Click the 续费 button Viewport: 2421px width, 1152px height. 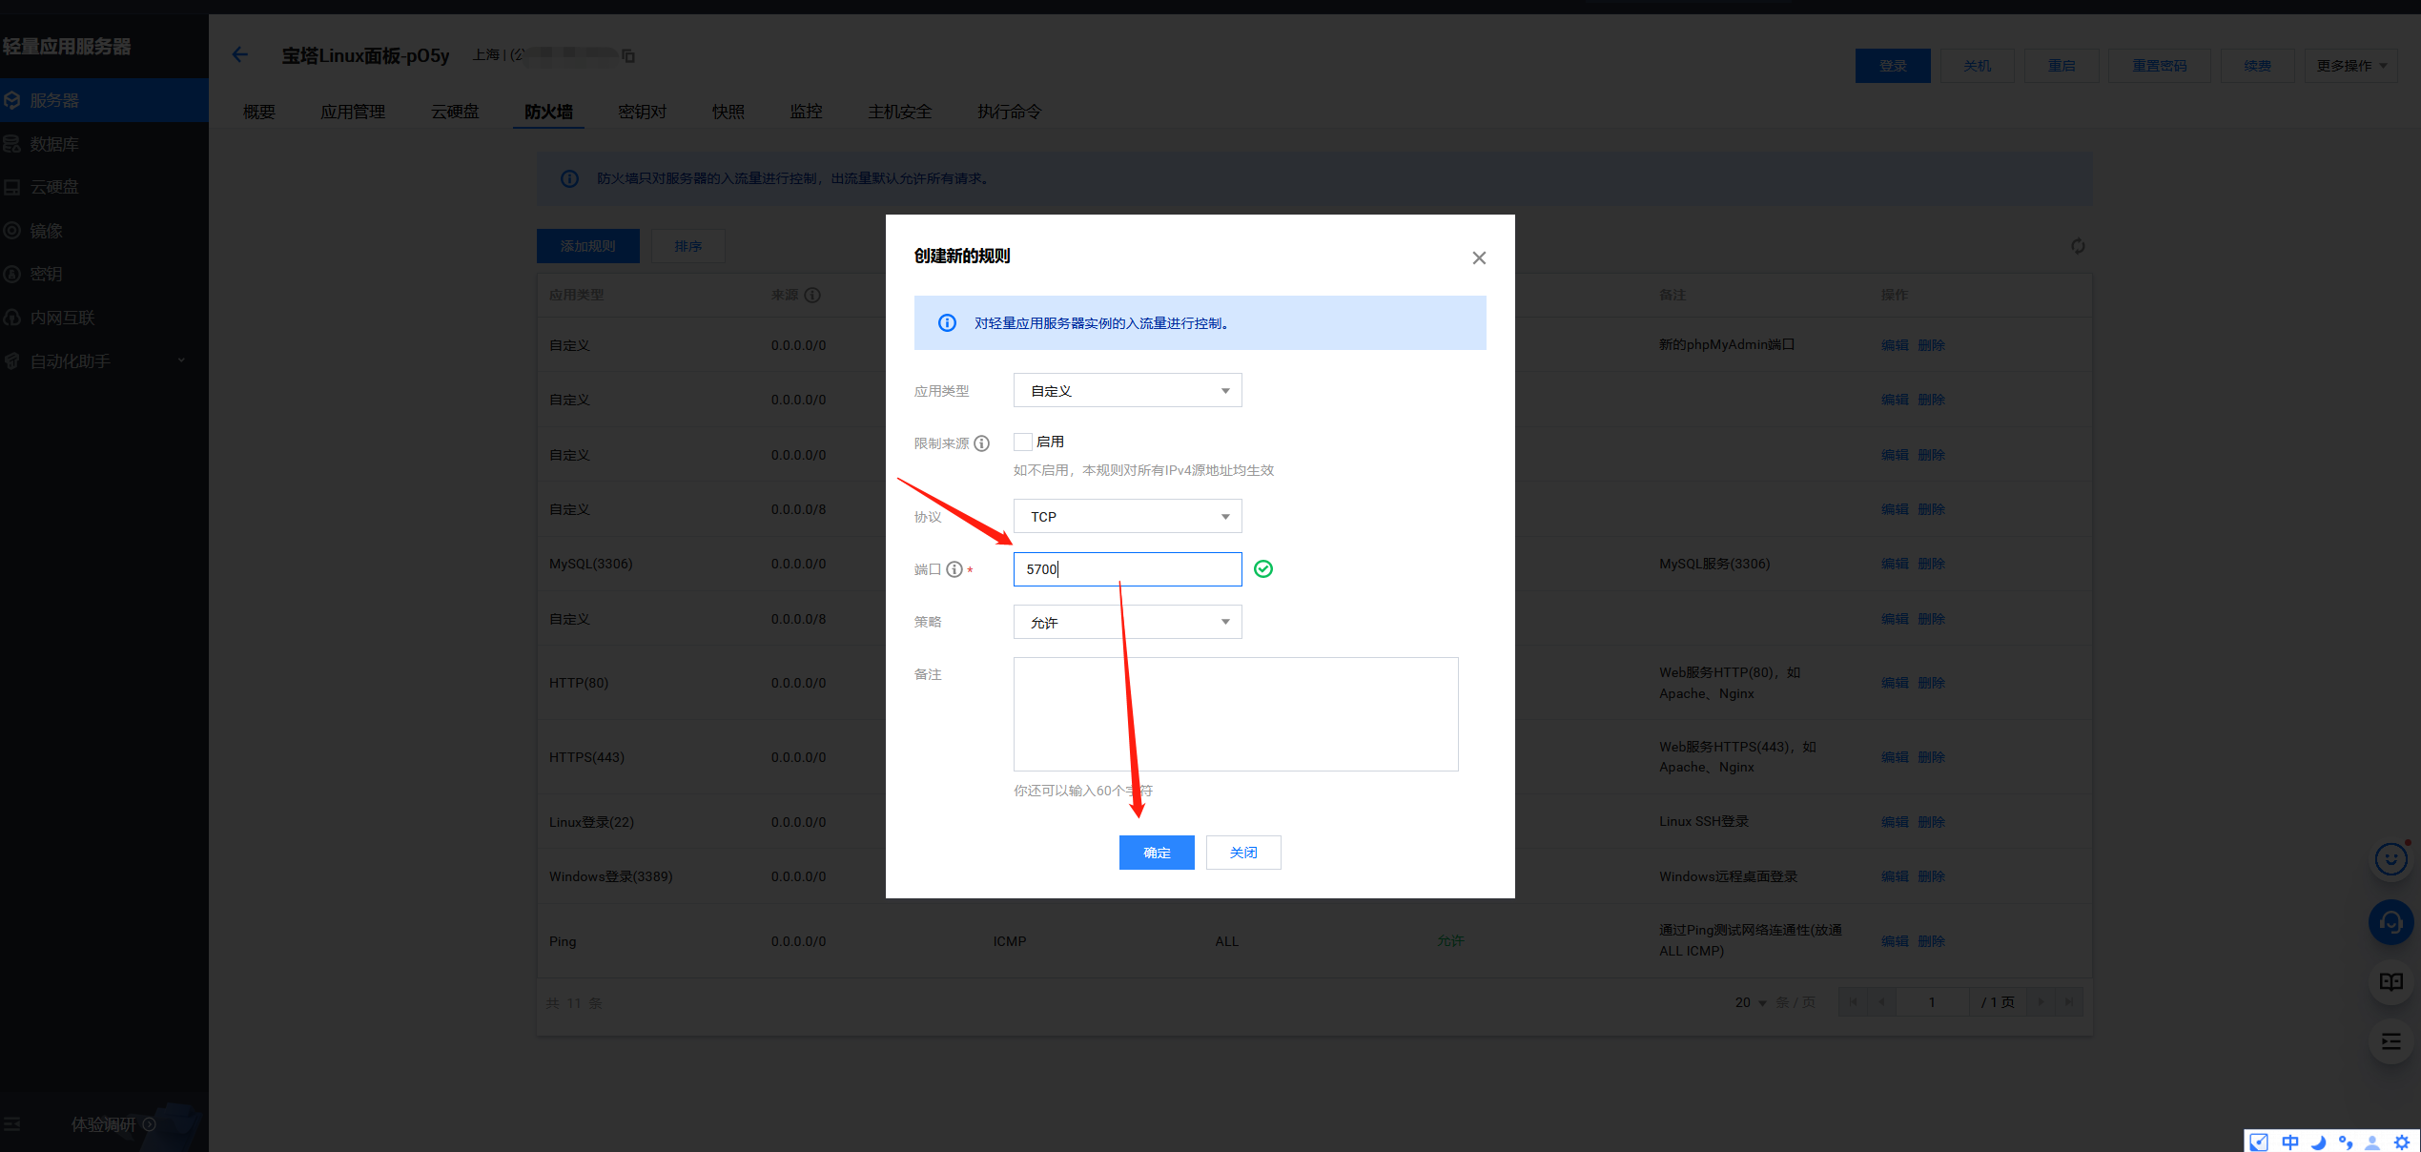(x=2257, y=66)
